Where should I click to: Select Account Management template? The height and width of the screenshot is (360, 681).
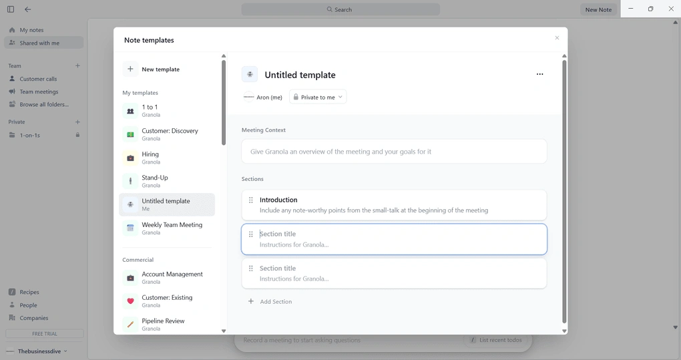coord(167,277)
